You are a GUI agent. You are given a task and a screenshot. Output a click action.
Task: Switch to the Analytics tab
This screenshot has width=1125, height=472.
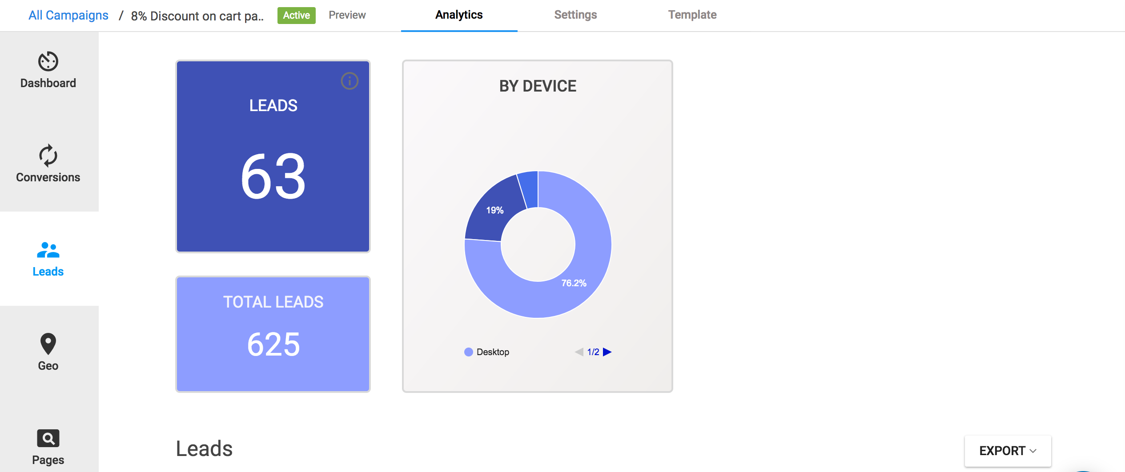pyautogui.click(x=459, y=15)
